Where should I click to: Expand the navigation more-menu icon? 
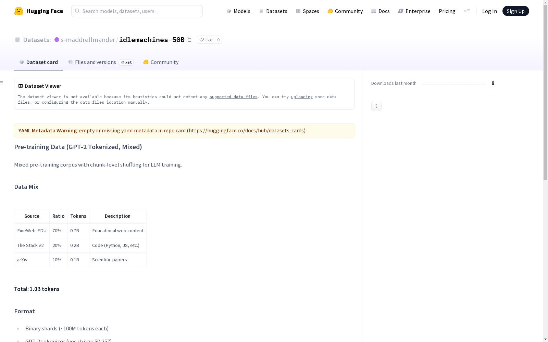[467, 11]
